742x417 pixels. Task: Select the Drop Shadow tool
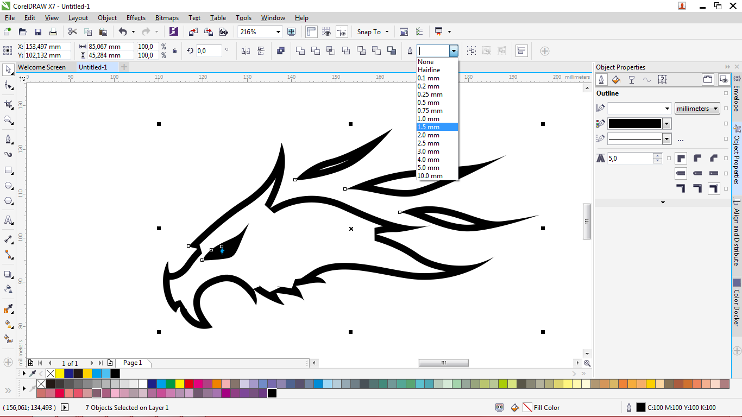pos(8,274)
